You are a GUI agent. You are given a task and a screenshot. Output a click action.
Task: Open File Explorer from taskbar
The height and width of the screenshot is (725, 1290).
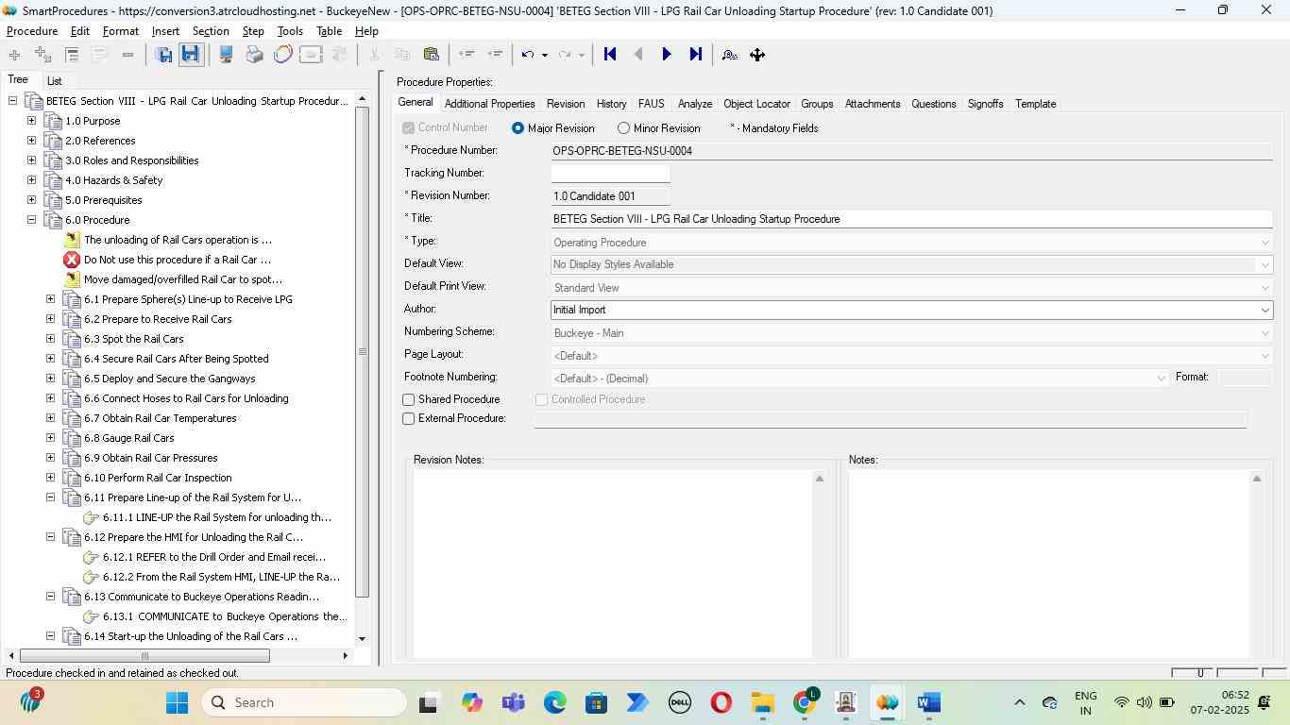click(x=762, y=702)
